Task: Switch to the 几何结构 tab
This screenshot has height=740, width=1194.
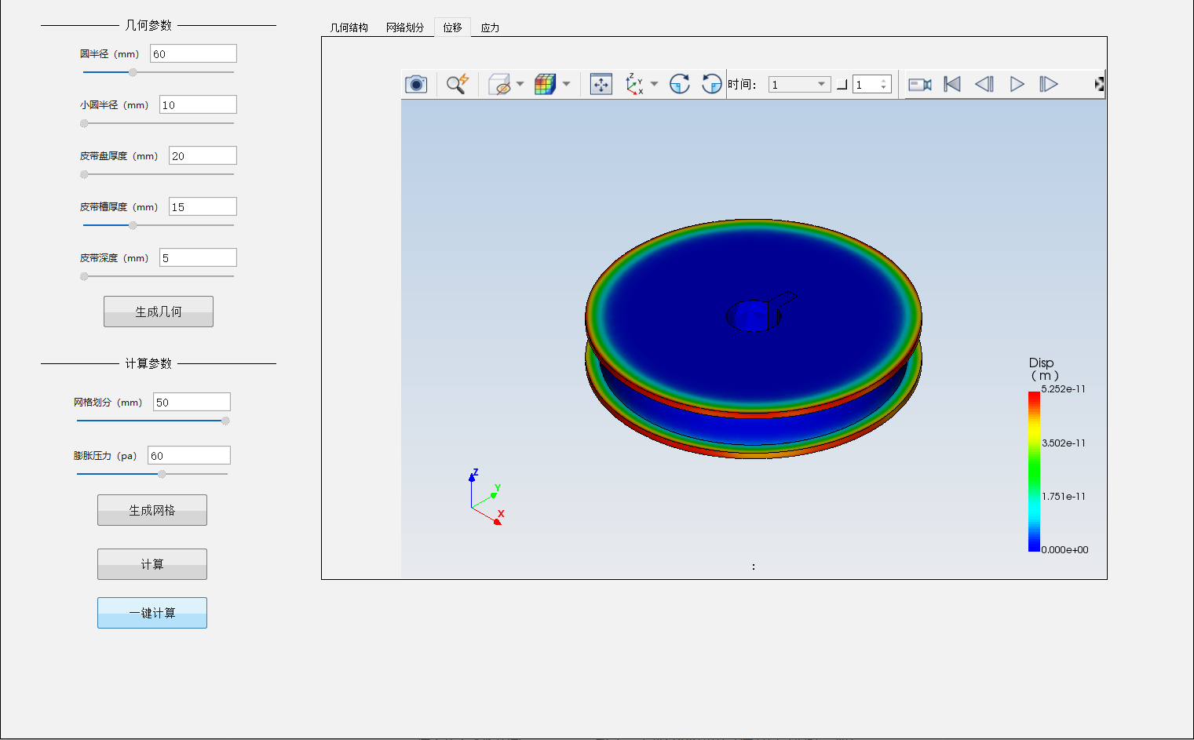Action: click(x=349, y=27)
